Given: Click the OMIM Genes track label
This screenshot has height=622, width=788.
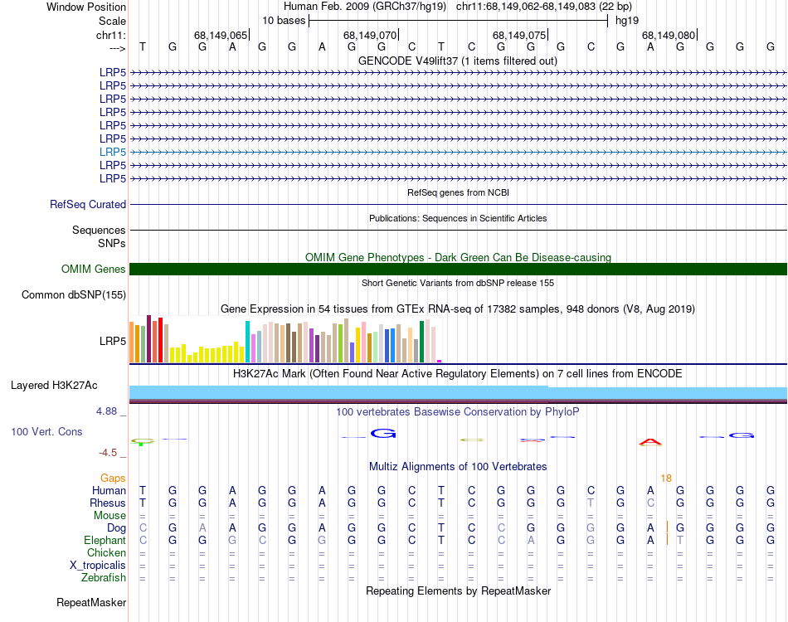Looking at the screenshot, I should [x=94, y=269].
